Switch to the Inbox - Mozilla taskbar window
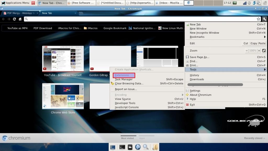The image size is (268, 151). click(169, 3)
